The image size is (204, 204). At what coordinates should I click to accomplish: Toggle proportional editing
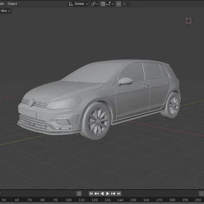(x=119, y=4)
